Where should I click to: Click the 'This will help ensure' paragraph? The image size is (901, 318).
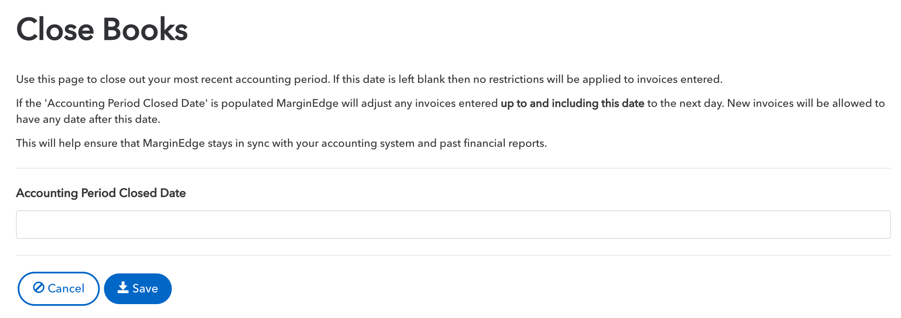(281, 143)
